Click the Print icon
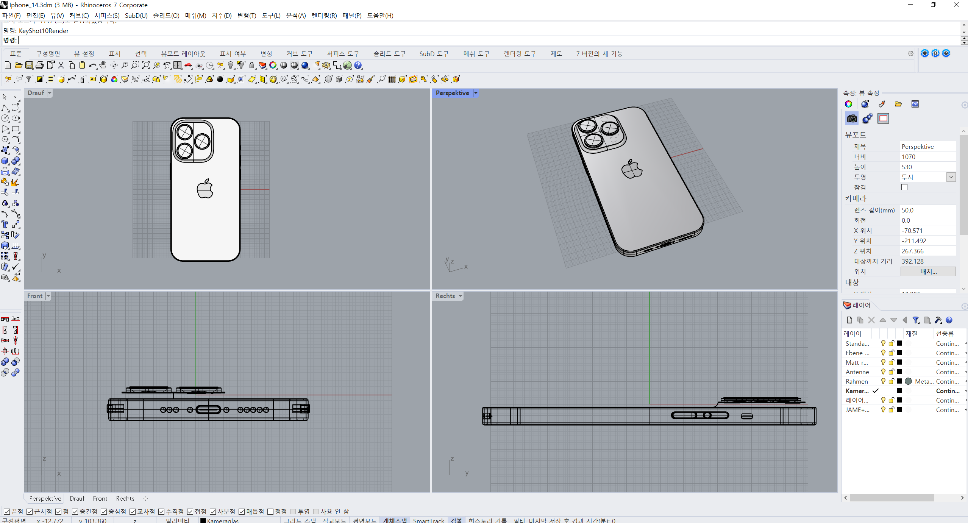The width and height of the screenshot is (968, 523). tap(39, 66)
